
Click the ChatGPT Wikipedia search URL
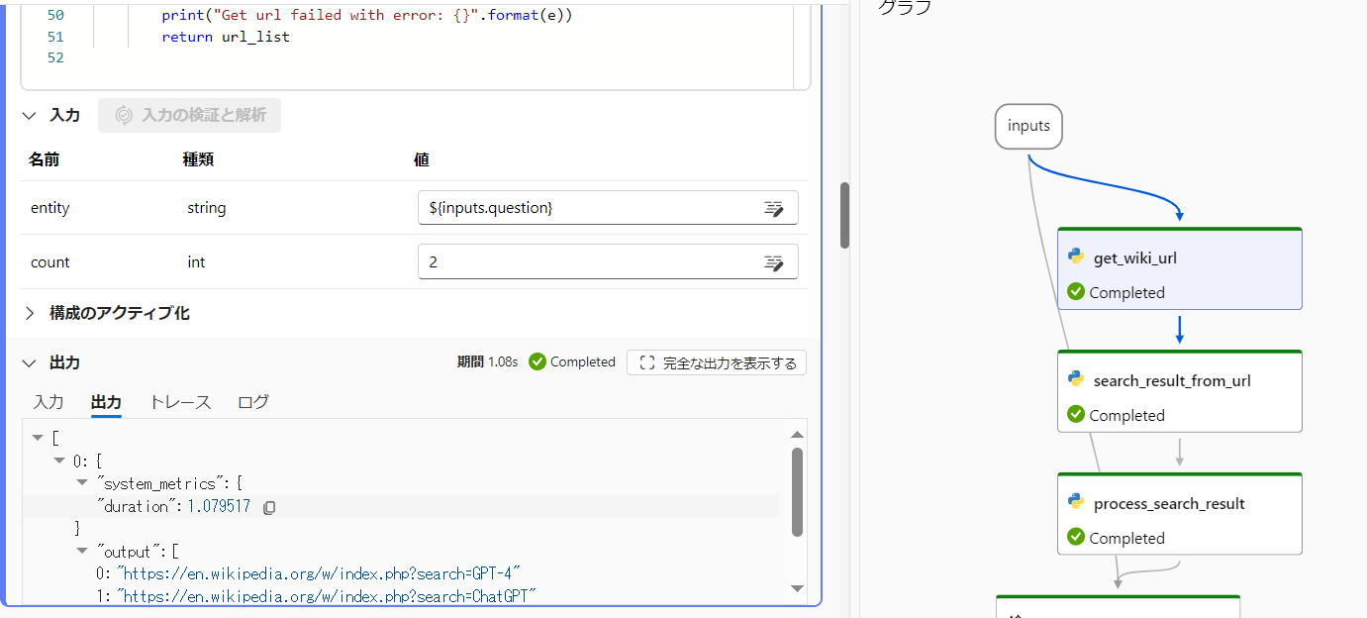pyautogui.click(x=327, y=596)
